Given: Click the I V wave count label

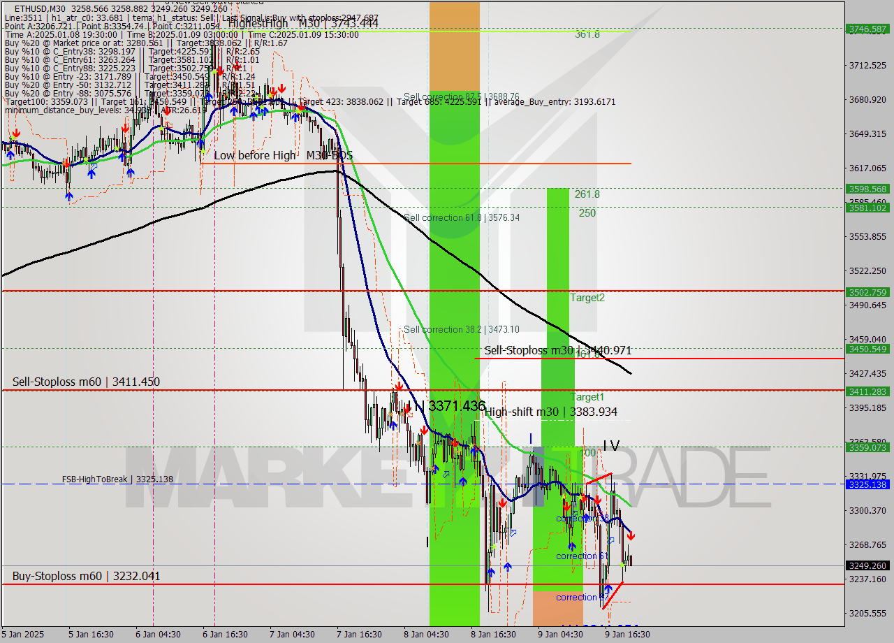Looking at the screenshot, I should click(x=611, y=445).
